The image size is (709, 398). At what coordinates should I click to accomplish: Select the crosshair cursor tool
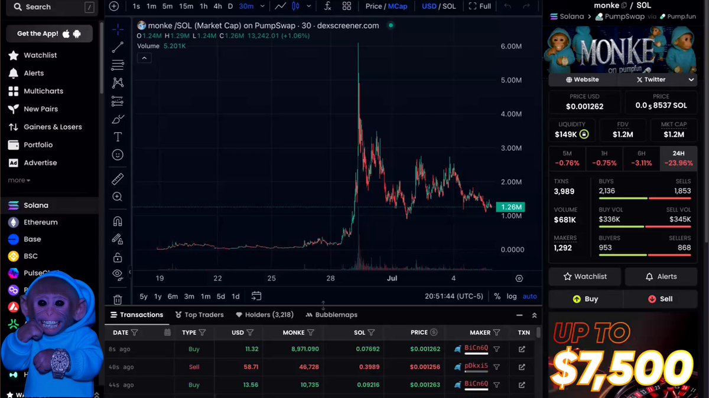[118, 29]
